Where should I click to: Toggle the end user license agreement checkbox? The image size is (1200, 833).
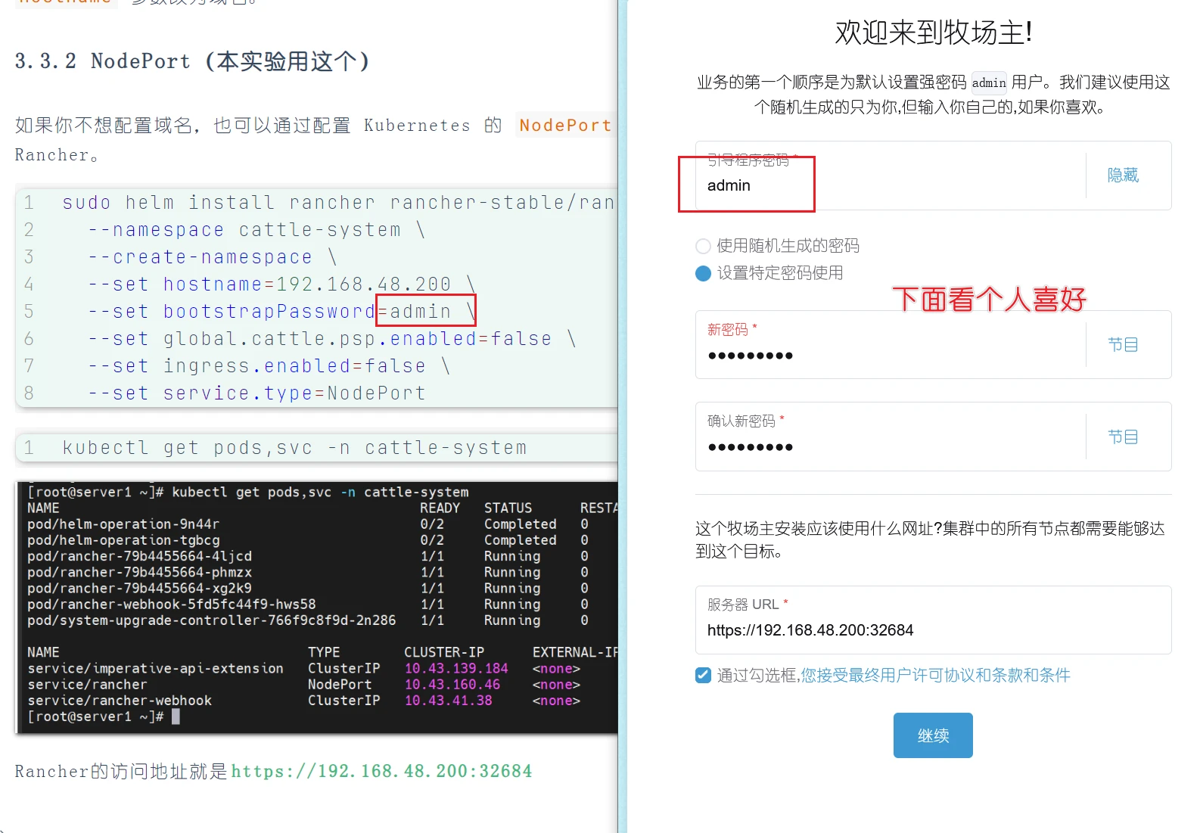[x=703, y=675]
